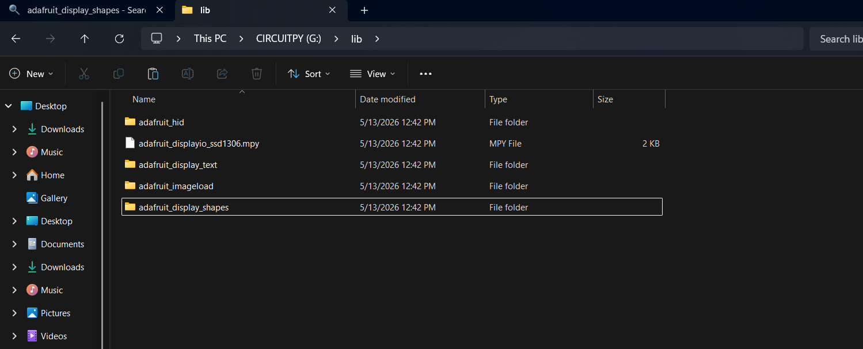Expand the Pictures tree node
Screen dimensions: 863x349
pyautogui.click(x=14, y=313)
